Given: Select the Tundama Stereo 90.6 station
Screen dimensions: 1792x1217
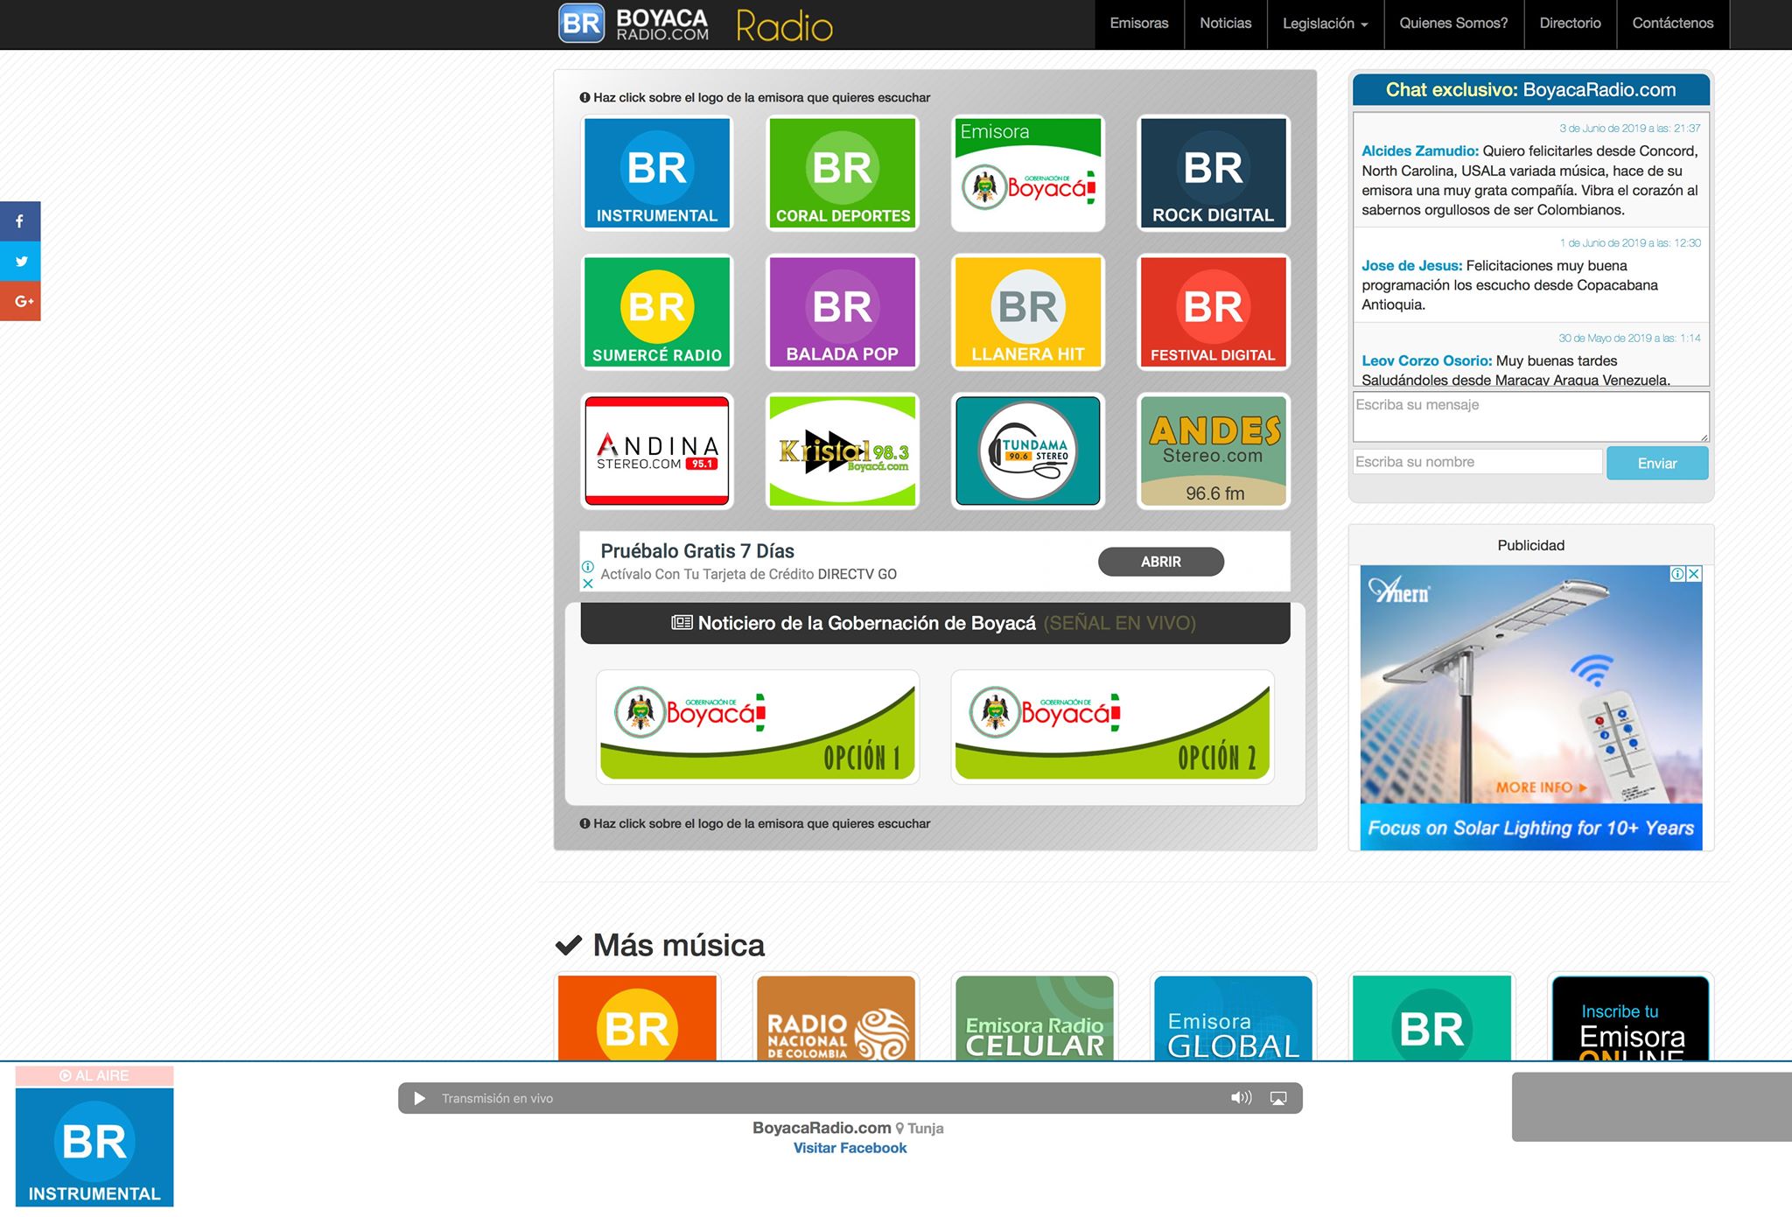Looking at the screenshot, I should [1028, 451].
